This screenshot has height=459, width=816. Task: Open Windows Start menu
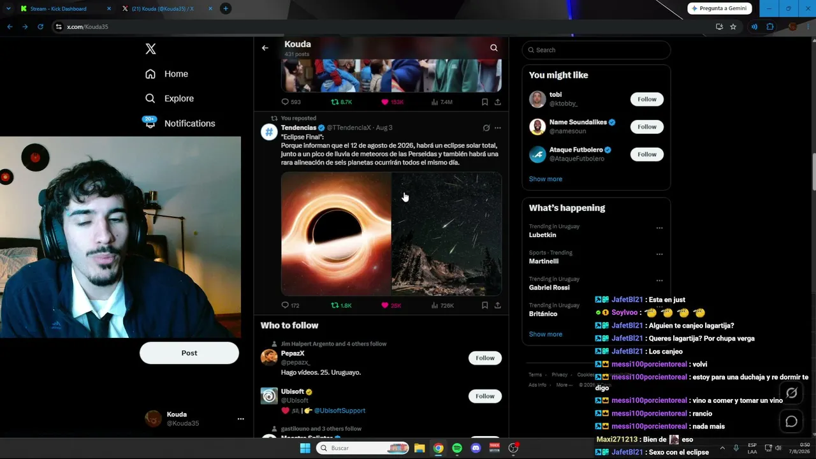305,448
